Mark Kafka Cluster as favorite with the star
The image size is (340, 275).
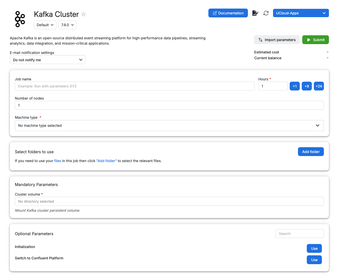(x=84, y=14)
